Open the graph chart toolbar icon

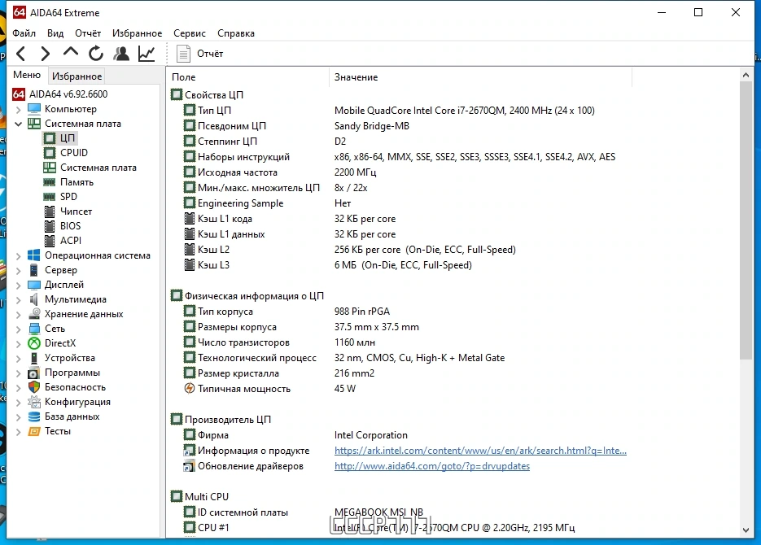click(x=147, y=54)
